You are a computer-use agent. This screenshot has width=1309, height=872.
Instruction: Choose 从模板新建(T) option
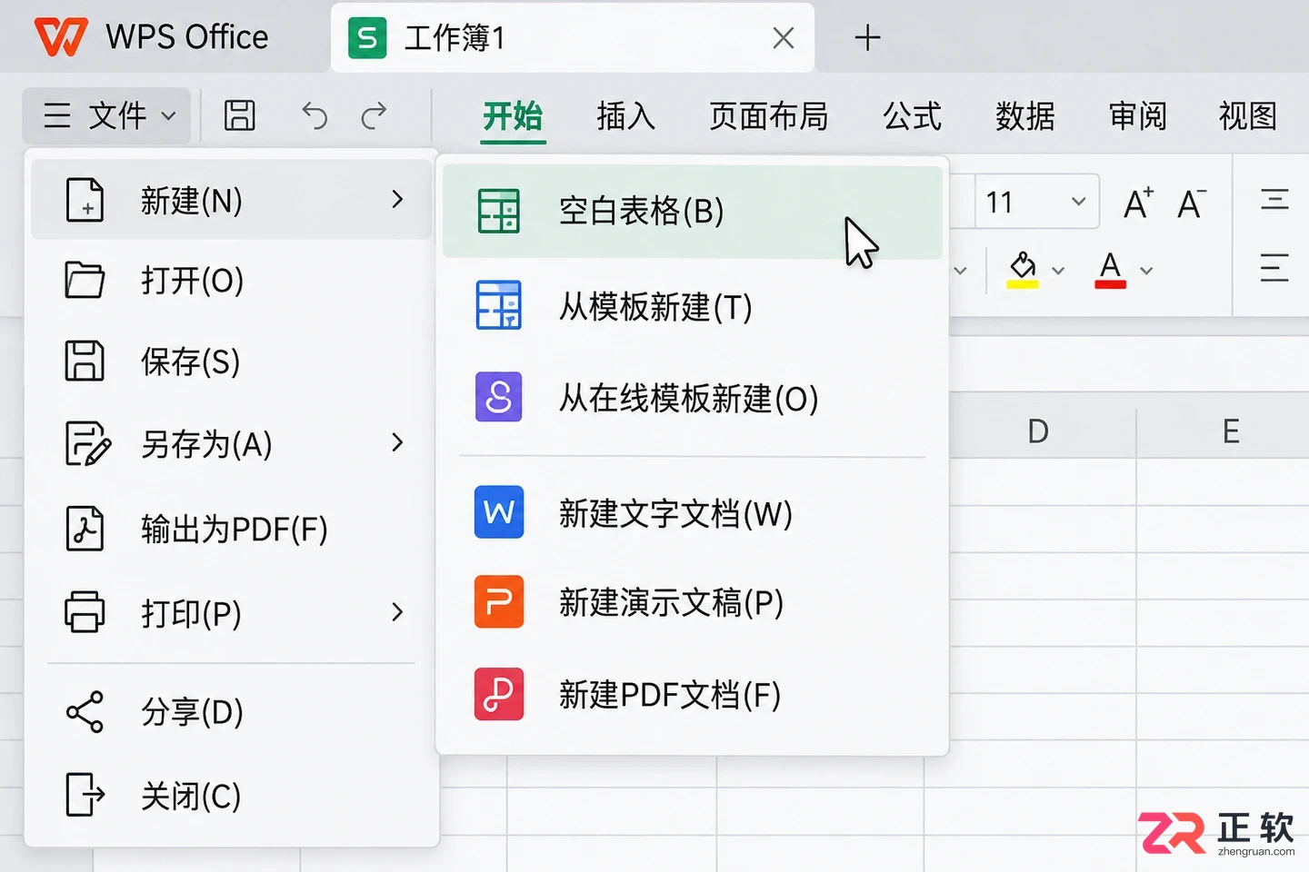click(x=692, y=306)
